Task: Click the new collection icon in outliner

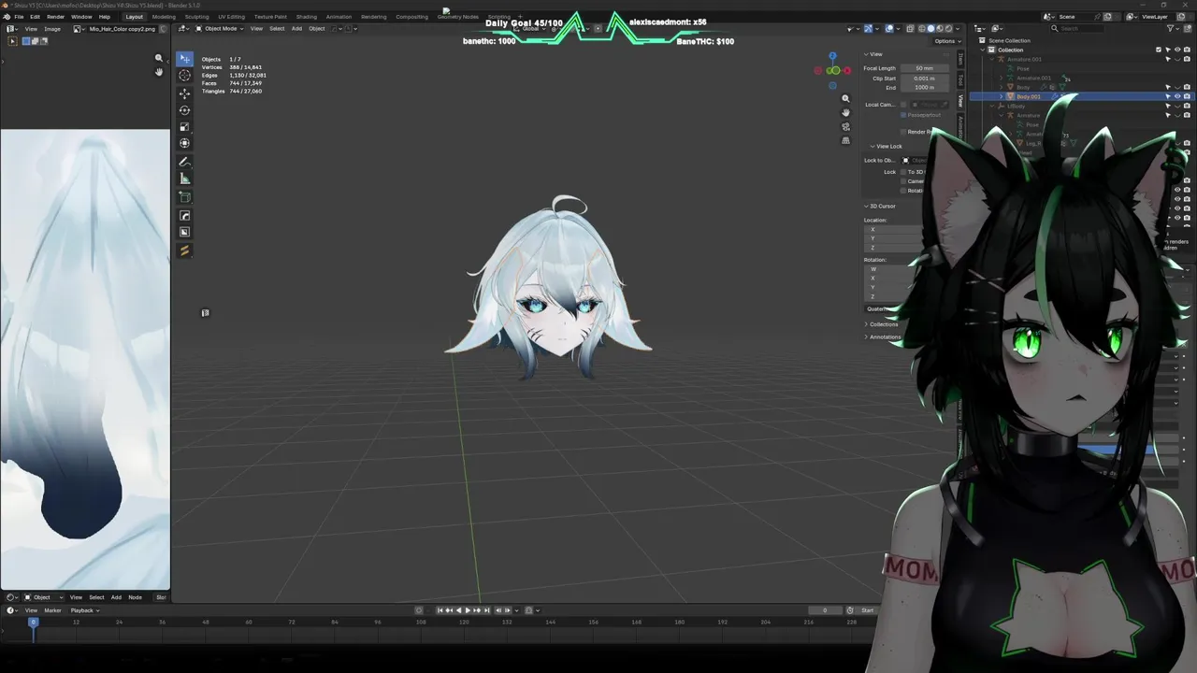Action: point(1187,29)
